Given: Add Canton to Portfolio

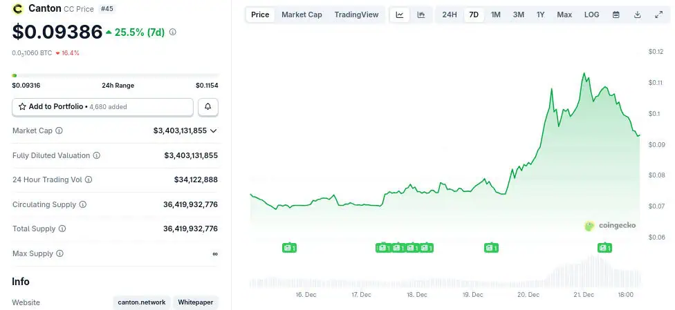Looking at the screenshot, I should pyautogui.click(x=102, y=107).
